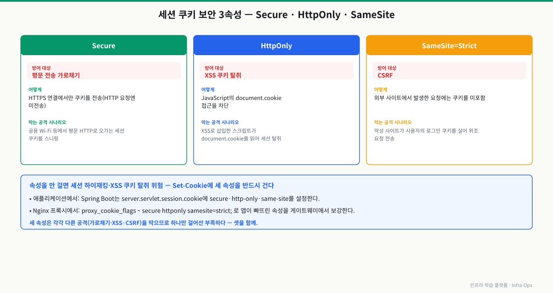Click '어떻게' heading in SameSite card

[381, 90]
